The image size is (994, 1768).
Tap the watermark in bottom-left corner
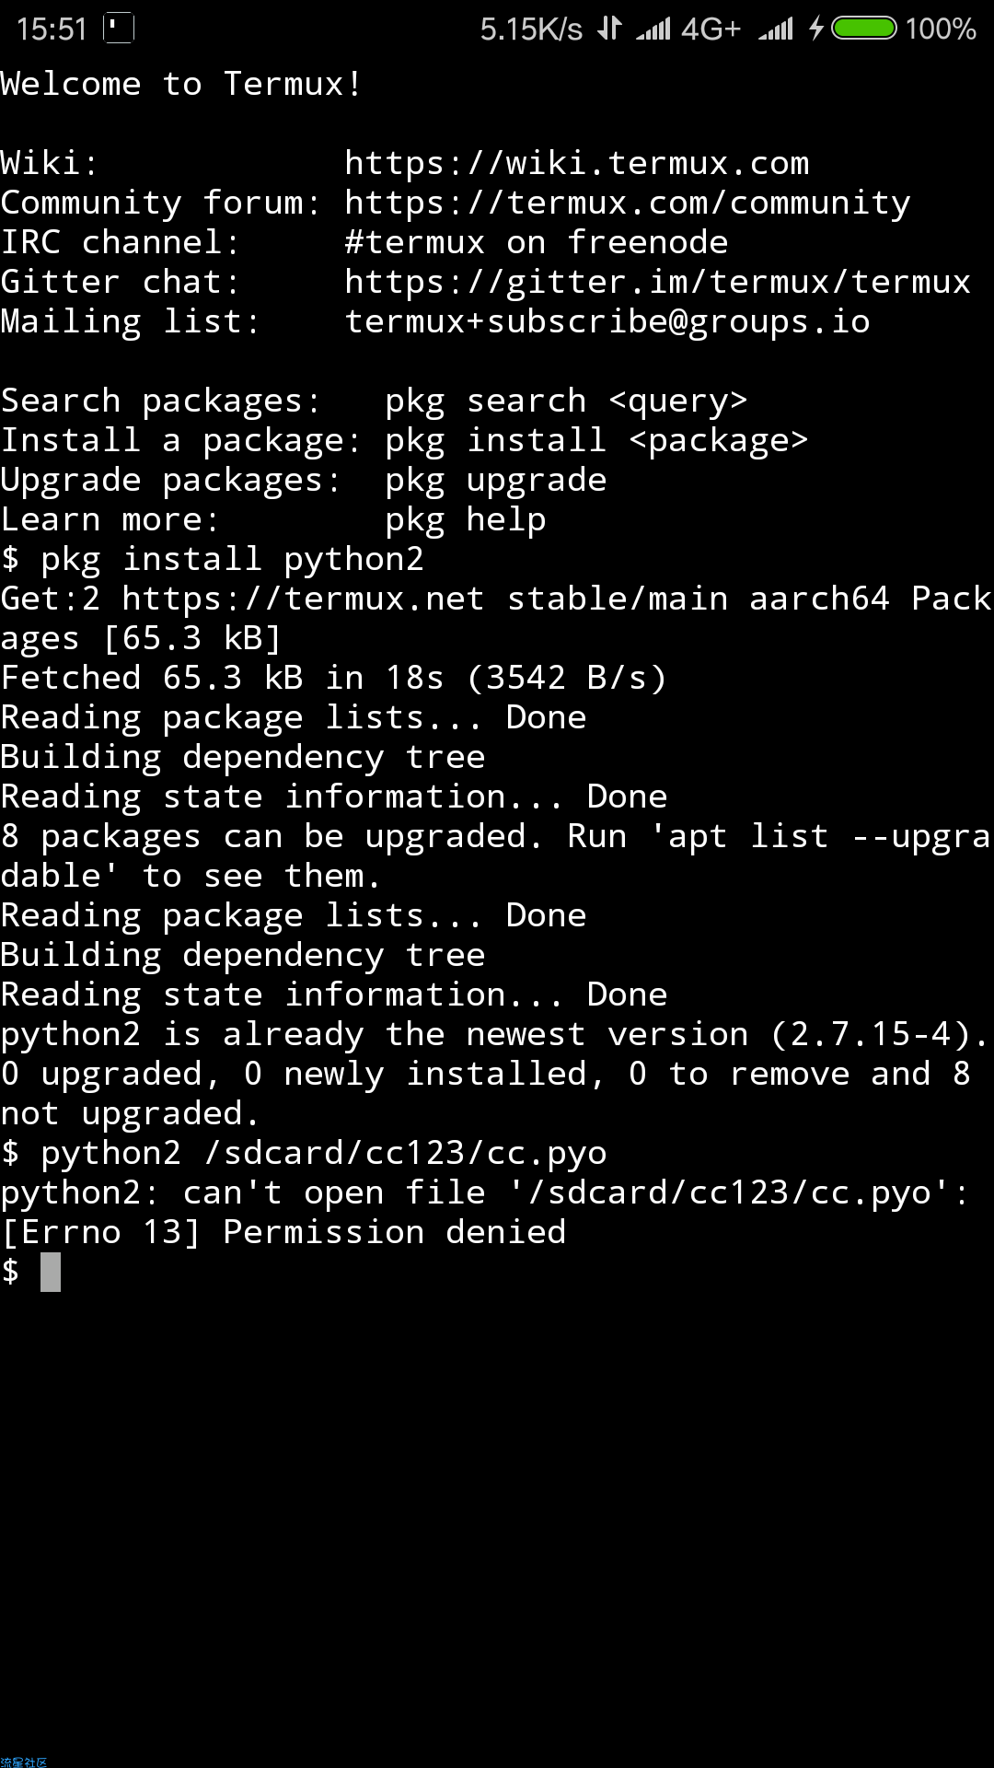tap(24, 1761)
